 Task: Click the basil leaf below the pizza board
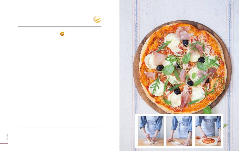coord(208,110)
